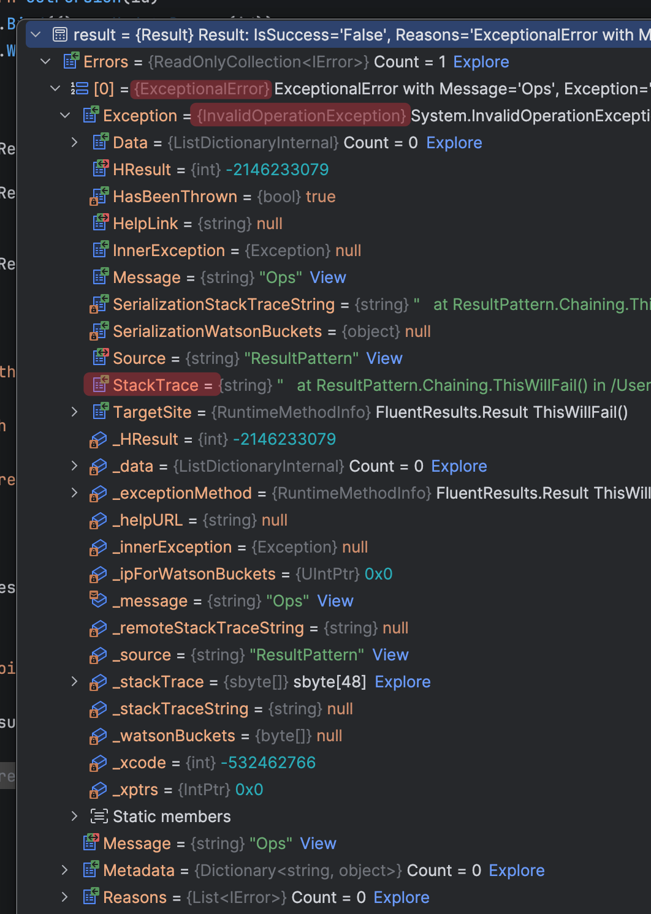Expand the _stackTrace sbyte array node

pyautogui.click(x=74, y=682)
